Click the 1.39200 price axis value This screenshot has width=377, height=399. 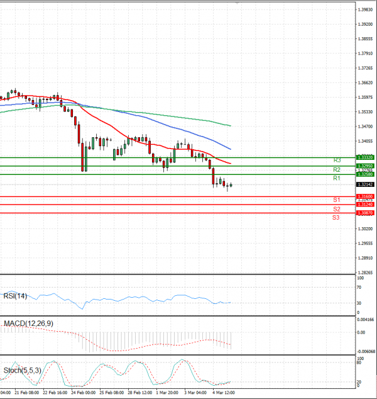pos(365,25)
